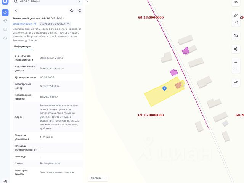
Task: Click the blue location marker on parcel
Action: coord(164,88)
